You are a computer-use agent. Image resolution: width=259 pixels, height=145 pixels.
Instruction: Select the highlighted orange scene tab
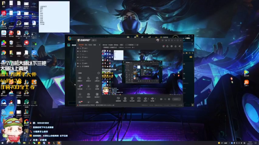tap(81, 45)
